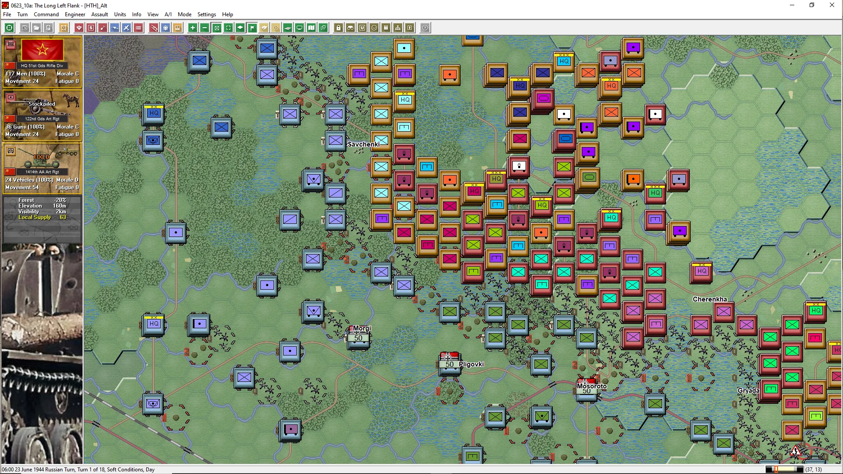Click the padlock fixed units icon
Screen dimensions: 843x474
pos(339,28)
